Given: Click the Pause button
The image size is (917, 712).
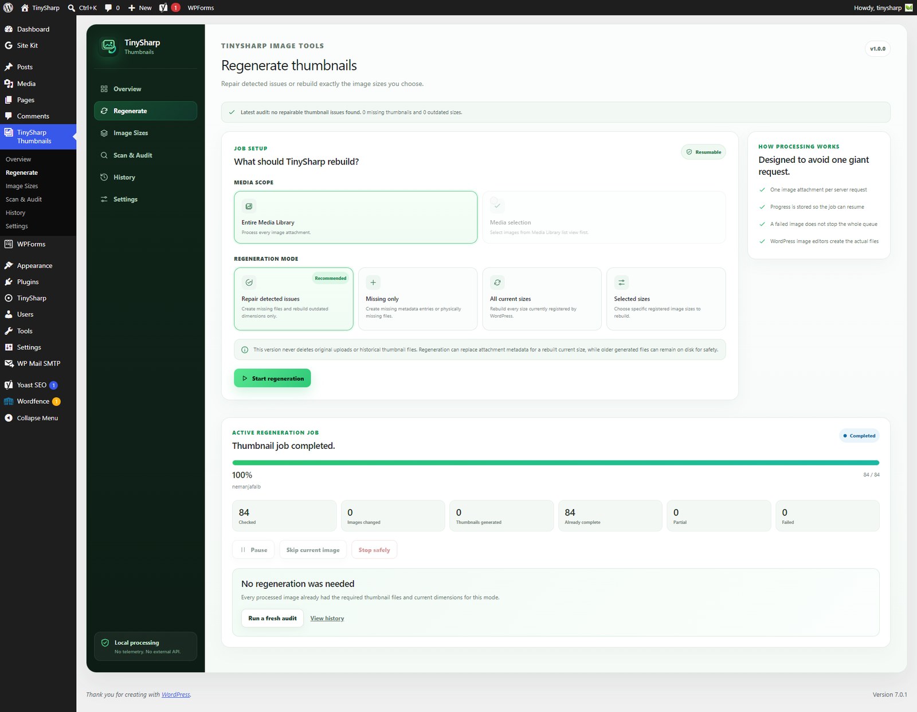Looking at the screenshot, I should click(253, 550).
